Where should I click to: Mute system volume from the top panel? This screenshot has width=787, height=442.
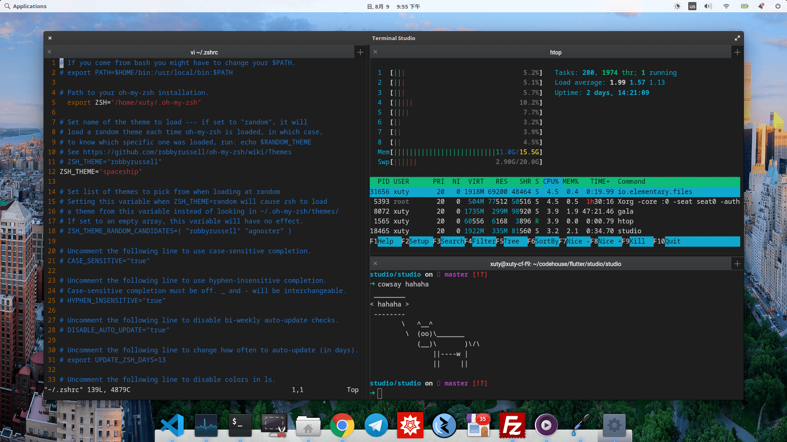click(708, 6)
